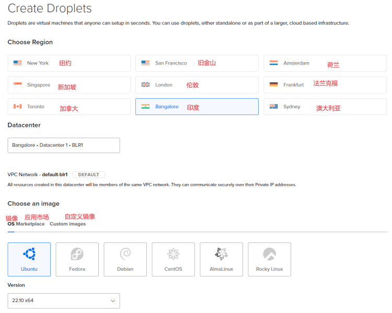Select the Ubuntu image label
The width and height of the screenshot is (392, 313).
29,269
